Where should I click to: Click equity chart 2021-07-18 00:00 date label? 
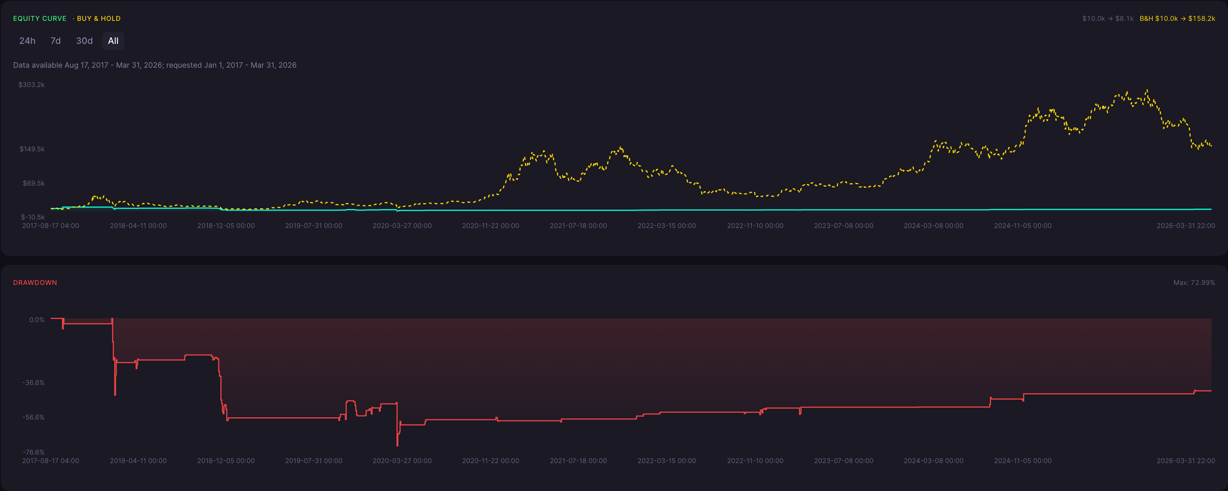coord(578,225)
